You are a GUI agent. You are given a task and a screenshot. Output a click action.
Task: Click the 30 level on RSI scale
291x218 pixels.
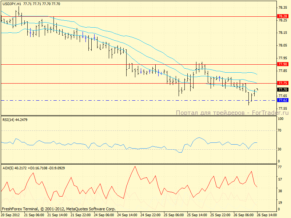(280, 149)
